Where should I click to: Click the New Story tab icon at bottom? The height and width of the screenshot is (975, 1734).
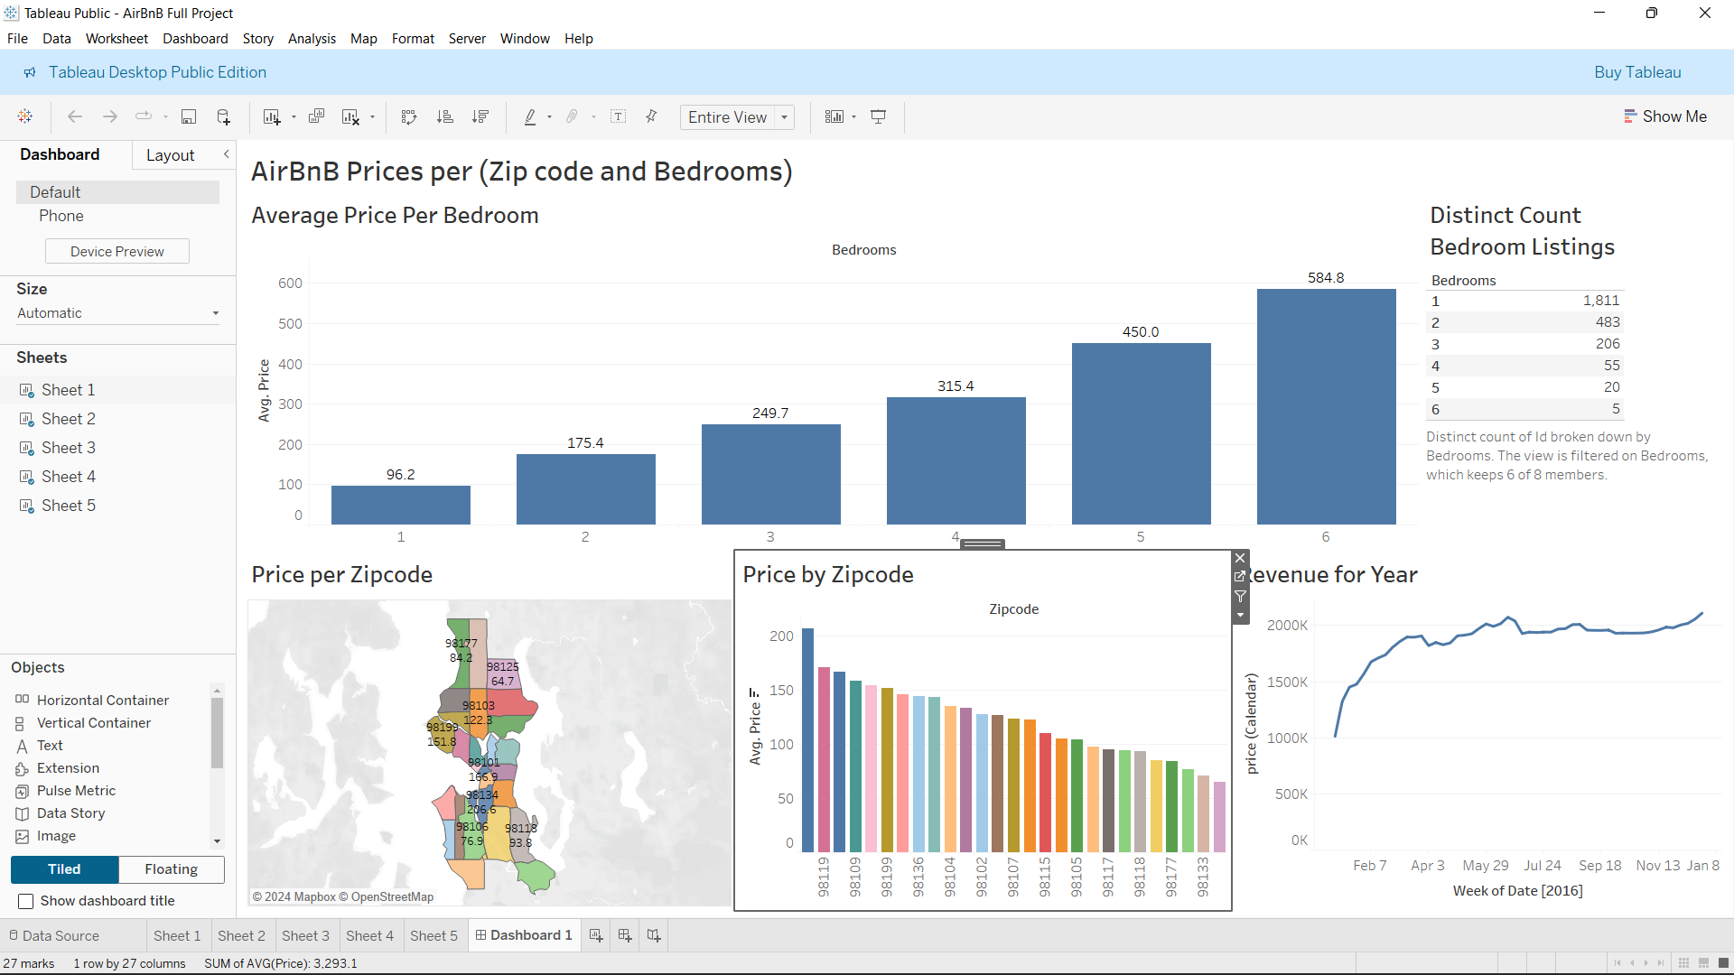click(x=654, y=935)
